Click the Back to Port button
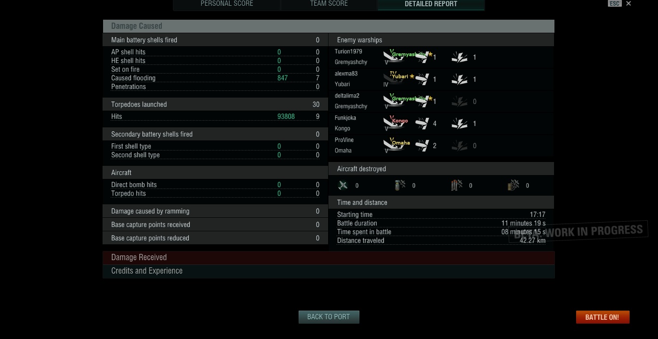Screen dimensions: 658x339 pyautogui.click(x=329, y=317)
